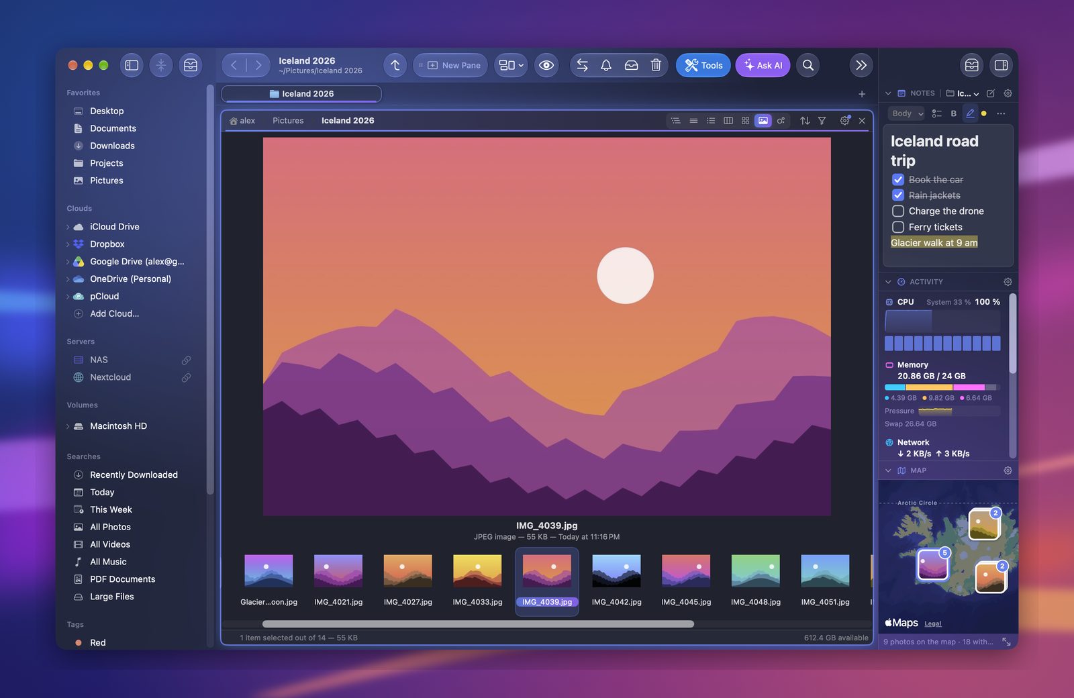Go to parent folder with up arrow
Image resolution: width=1074 pixels, height=698 pixels.
[395, 65]
